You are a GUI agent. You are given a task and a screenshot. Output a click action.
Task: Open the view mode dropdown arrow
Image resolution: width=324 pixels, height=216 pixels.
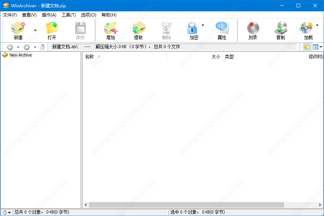pos(321,47)
